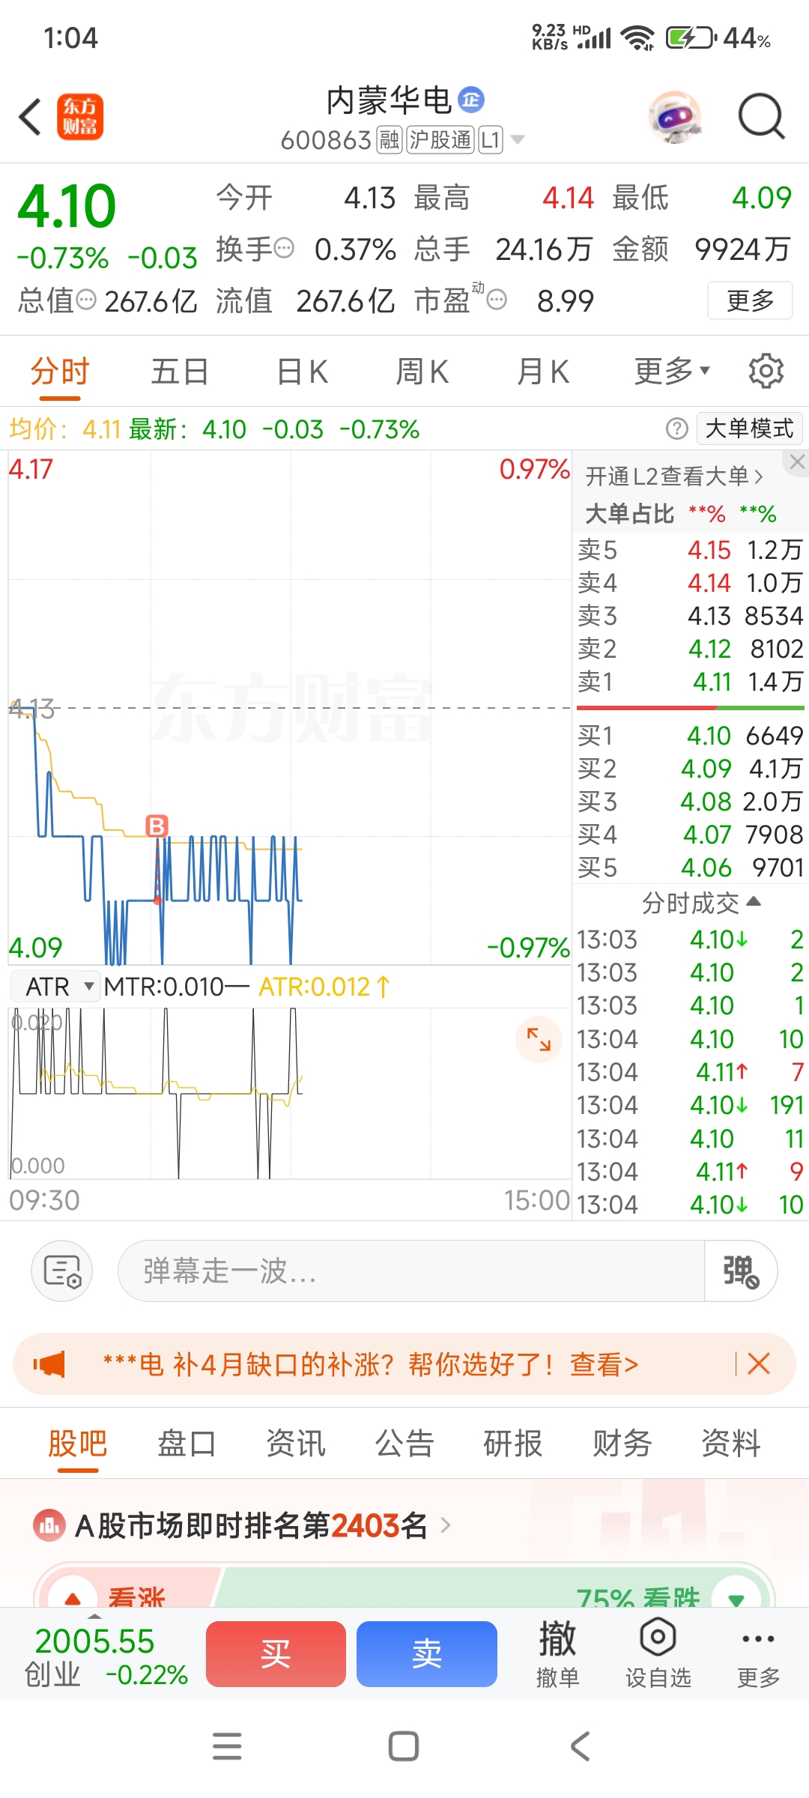This screenshot has width=809, height=1798.
Task: Select the 分时 chart tab
Action: [59, 371]
